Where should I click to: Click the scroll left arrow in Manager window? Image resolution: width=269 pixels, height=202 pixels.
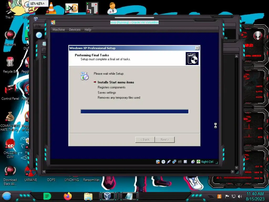point(44,171)
